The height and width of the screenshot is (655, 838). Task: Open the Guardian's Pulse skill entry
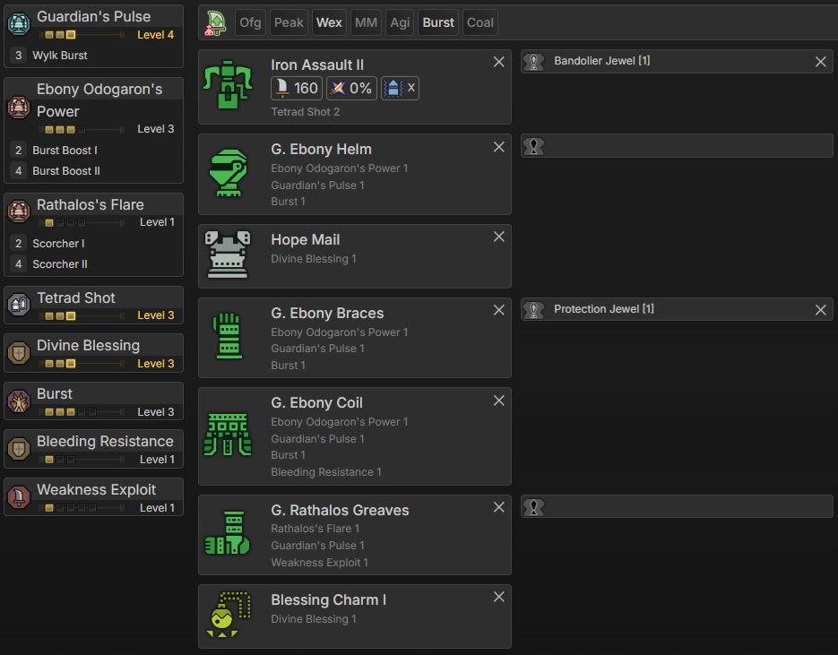tap(93, 17)
